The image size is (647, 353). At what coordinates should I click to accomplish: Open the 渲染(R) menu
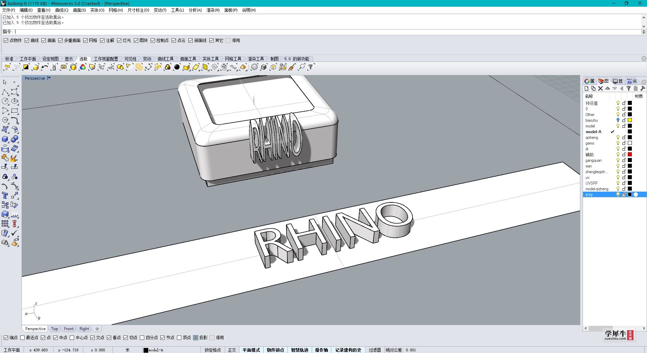coord(213,10)
